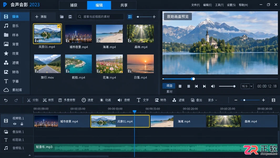The width and height of the screenshot is (280, 158).
Task: Click the save/import icon beside folder icon
Action: coord(70,17)
